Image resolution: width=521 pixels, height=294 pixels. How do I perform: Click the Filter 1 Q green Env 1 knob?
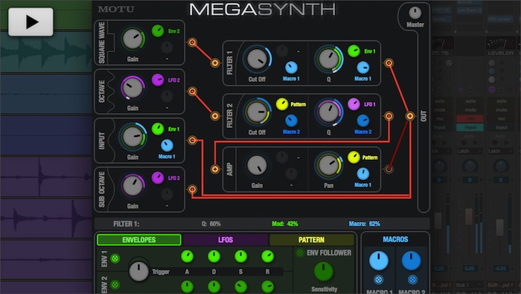(354, 51)
